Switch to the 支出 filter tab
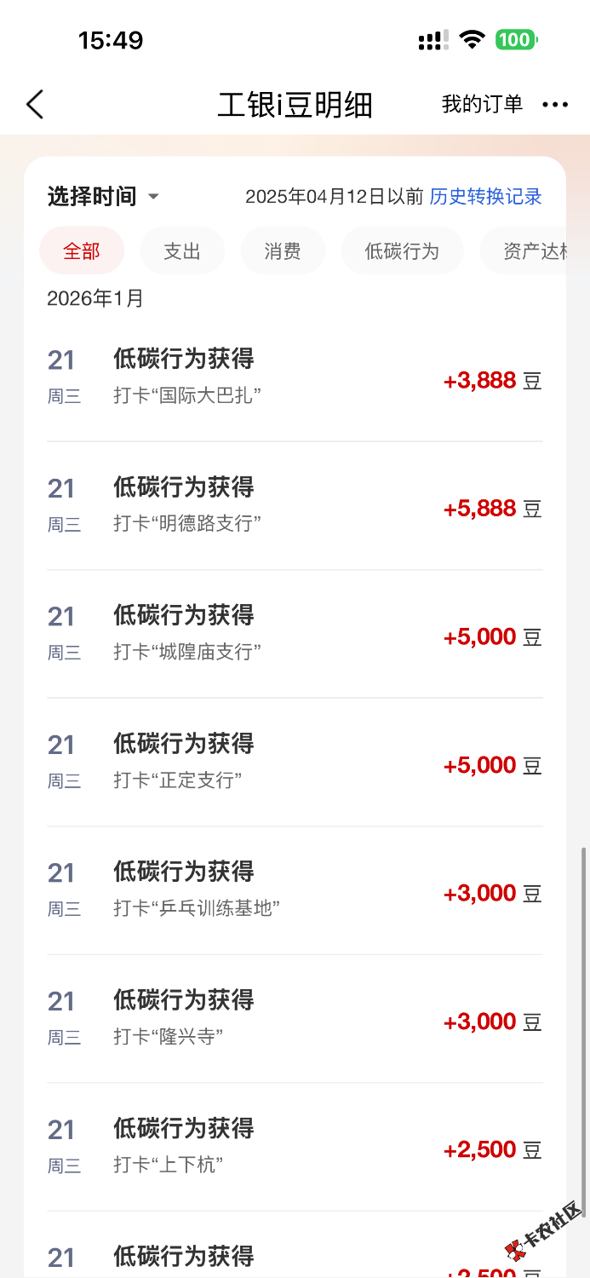Screen dimensions: 590x1278 (182, 251)
